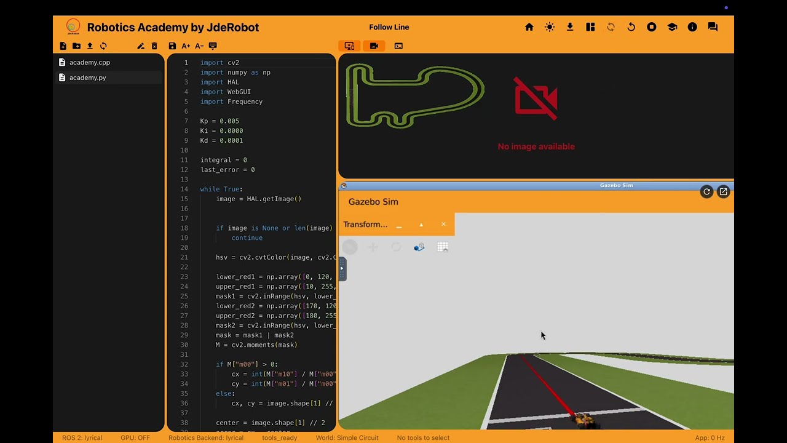Select the Gazebo translate tool
The image size is (787, 443).
[373, 247]
